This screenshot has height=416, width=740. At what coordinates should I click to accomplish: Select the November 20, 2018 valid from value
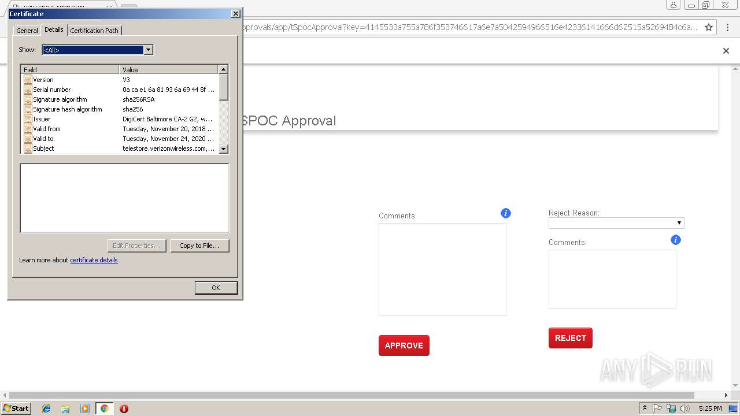168,129
